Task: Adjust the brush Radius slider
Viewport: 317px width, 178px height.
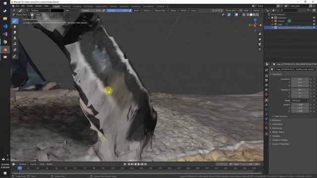Action: 92,10
